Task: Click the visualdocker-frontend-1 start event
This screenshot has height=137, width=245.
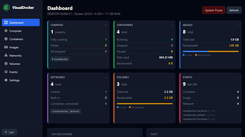Action: 199,119
